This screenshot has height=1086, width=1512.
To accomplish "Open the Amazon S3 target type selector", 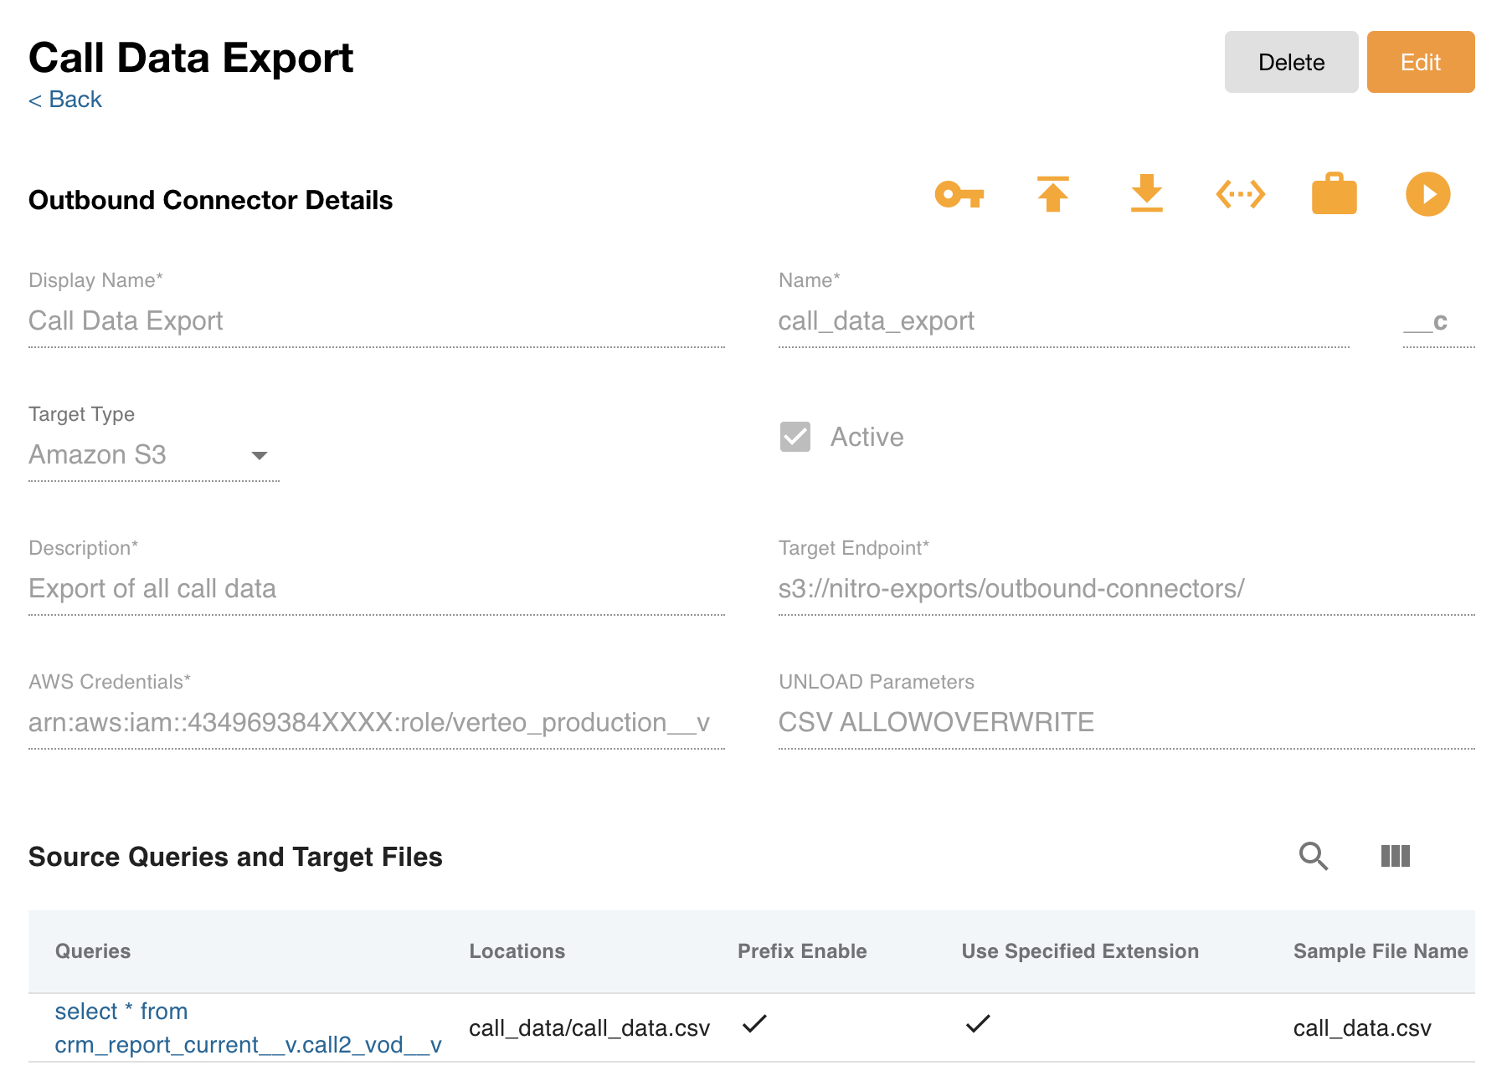I will (x=134, y=455).
